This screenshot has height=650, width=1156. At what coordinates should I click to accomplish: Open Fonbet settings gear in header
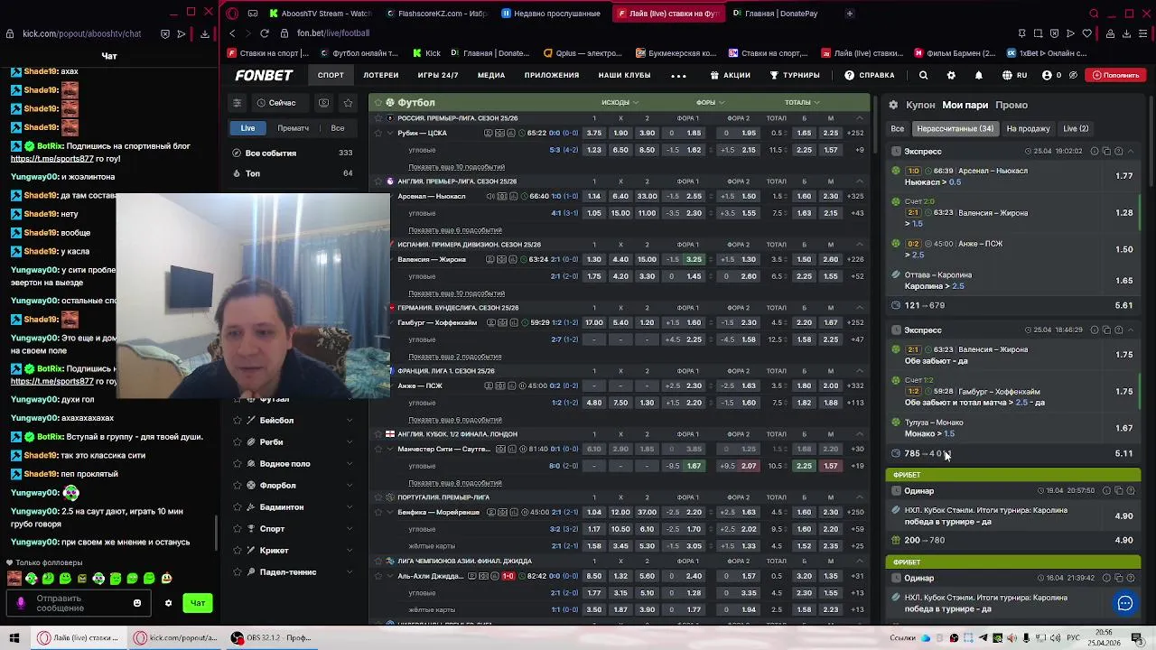click(x=951, y=76)
